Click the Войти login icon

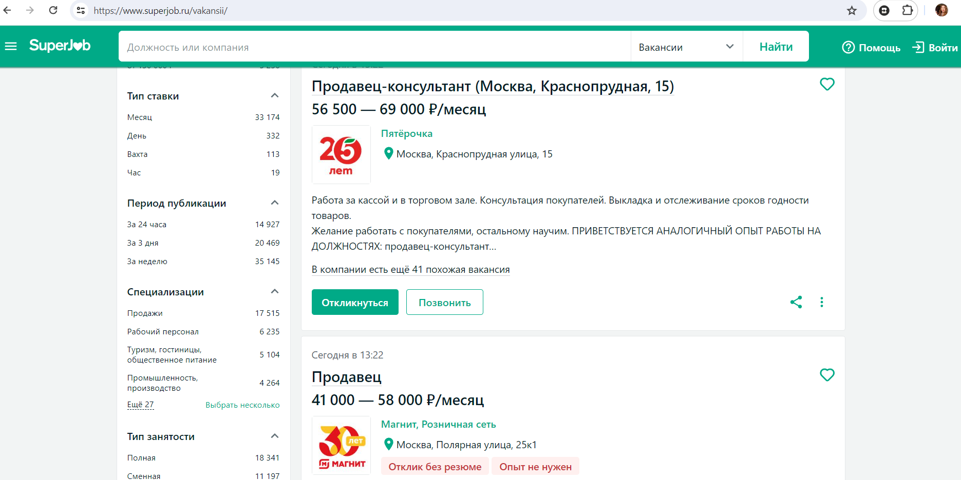(918, 47)
